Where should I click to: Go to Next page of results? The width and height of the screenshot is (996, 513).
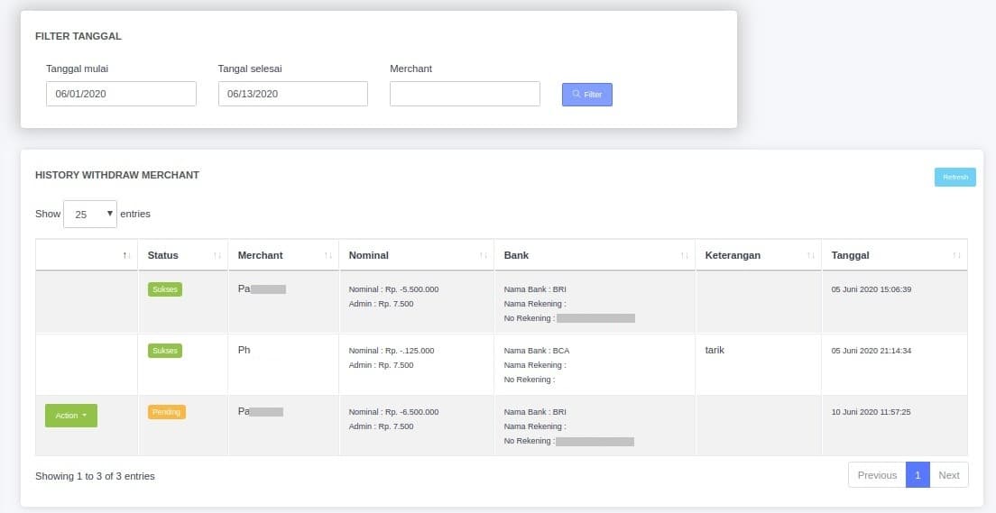(948, 475)
